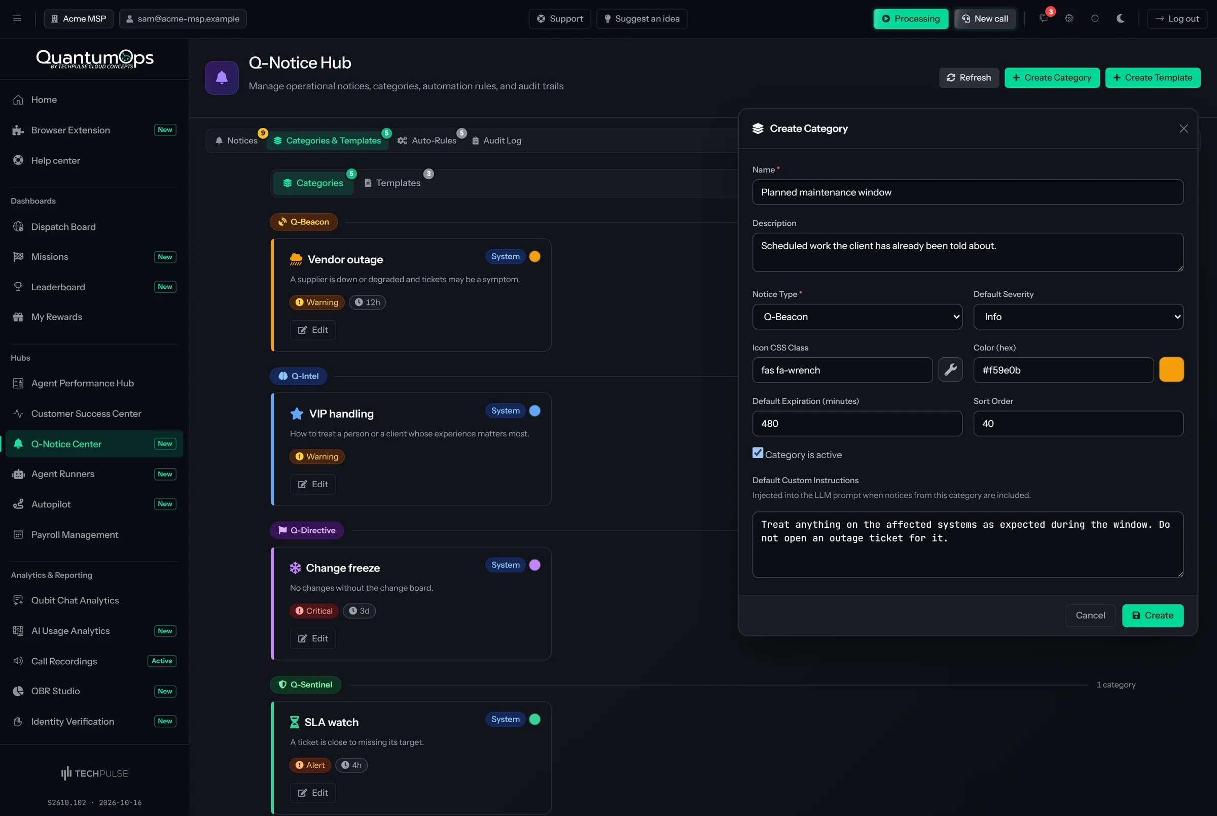Image resolution: width=1217 pixels, height=816 pixels.
Task: Click the wrench icon preview button
Action: (x=950, y=370)
